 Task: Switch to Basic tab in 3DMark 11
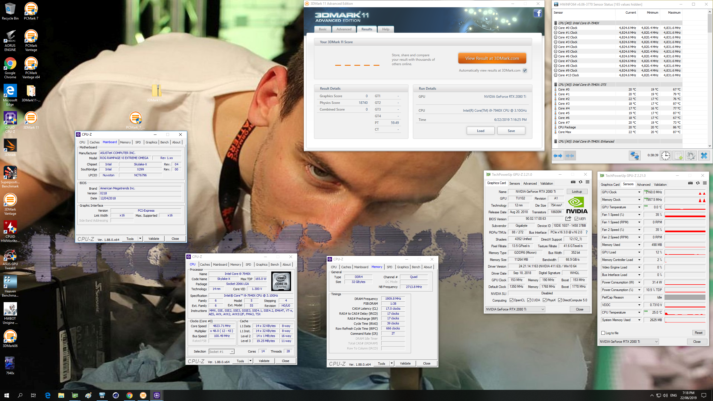tap(323, 29)
